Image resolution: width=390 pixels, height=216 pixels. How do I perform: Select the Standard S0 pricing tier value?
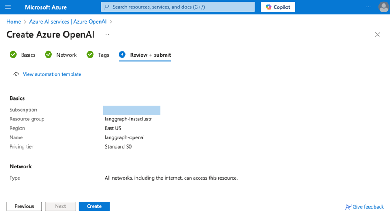118,146
